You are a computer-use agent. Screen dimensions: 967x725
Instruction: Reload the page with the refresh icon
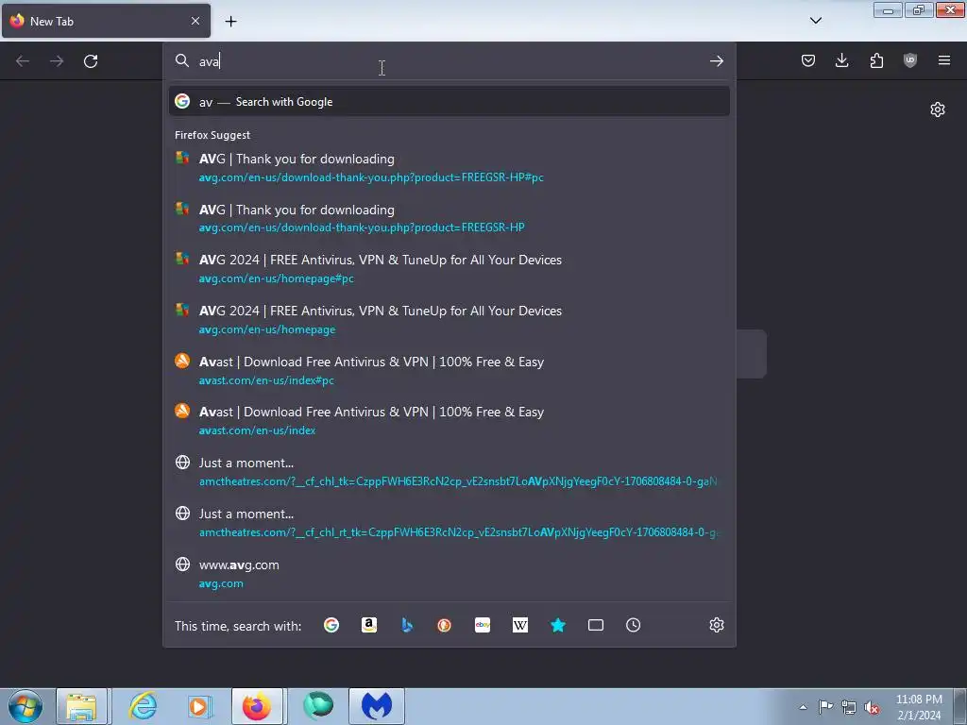tap(91, 61)
